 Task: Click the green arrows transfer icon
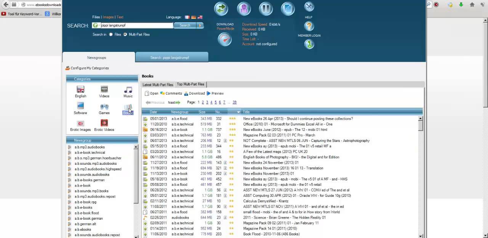point(221,8)
